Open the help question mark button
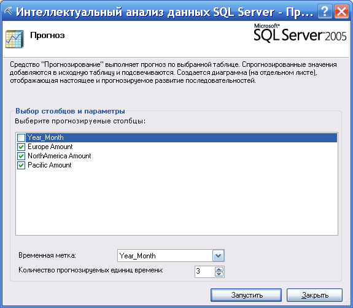 coord(325,11)
